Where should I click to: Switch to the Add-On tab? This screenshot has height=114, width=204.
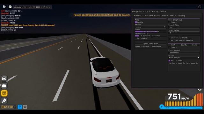click(x=173, y=16)
